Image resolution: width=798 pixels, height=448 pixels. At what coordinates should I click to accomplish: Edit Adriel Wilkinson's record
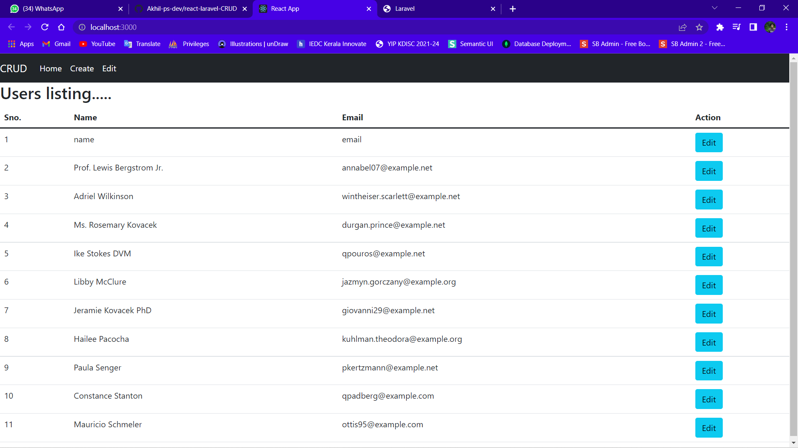709,200
